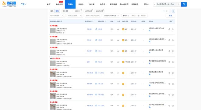Favorite the A级防火吸音板 row
The image size is (201, 110).
coord(173,62)
